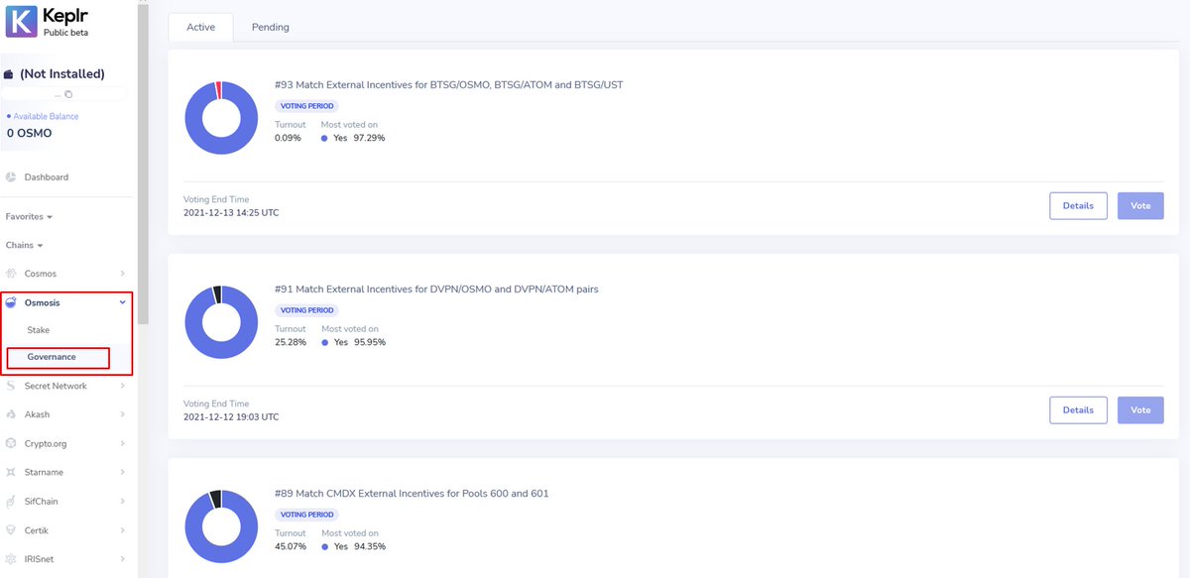1190x578 pixels.
Task: Expand the Certik chevron
Action: pos(122,530)
